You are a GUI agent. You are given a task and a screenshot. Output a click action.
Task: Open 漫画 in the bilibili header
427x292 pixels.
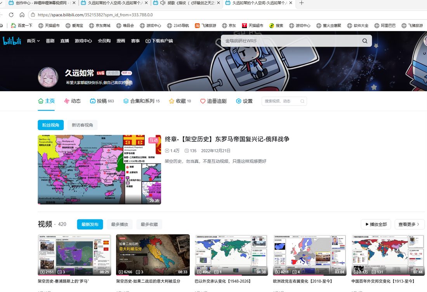(x=121, y=41)
